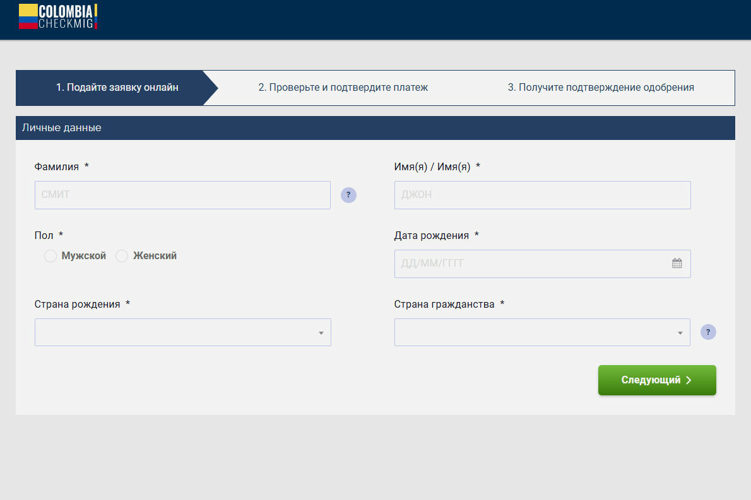This screenshot has width=751, height=500.
Task: Open the Страна гражданства dropdown arrow
Action: coord(680,332)
